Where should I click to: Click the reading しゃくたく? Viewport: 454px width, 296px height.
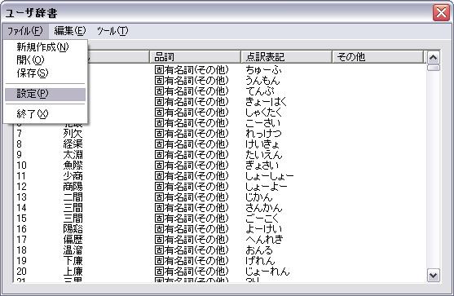[263, 113]
